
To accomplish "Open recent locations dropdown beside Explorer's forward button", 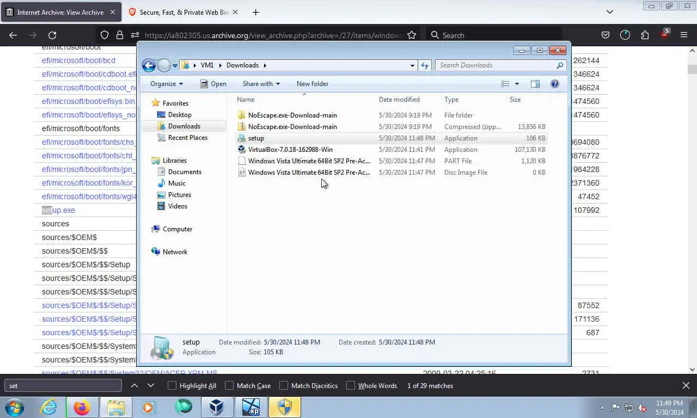I will point(175,65).
